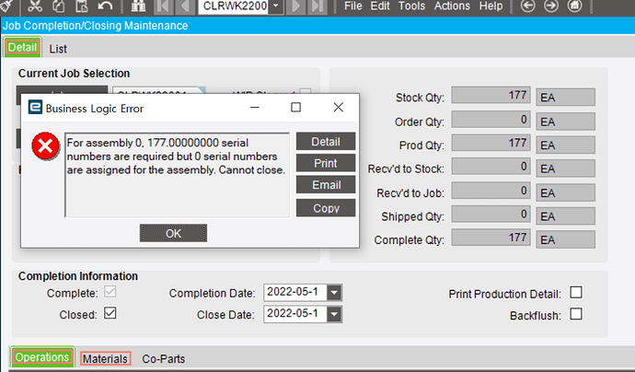
Task: Click the Clear broom icon
Action: [x=6, y=6]
